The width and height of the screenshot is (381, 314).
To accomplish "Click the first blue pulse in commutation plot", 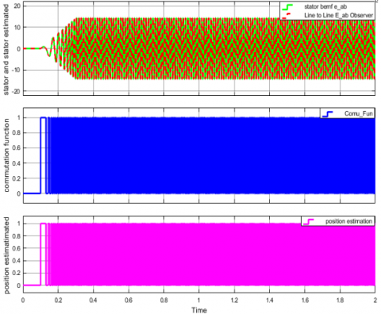I will pos(43,155).
